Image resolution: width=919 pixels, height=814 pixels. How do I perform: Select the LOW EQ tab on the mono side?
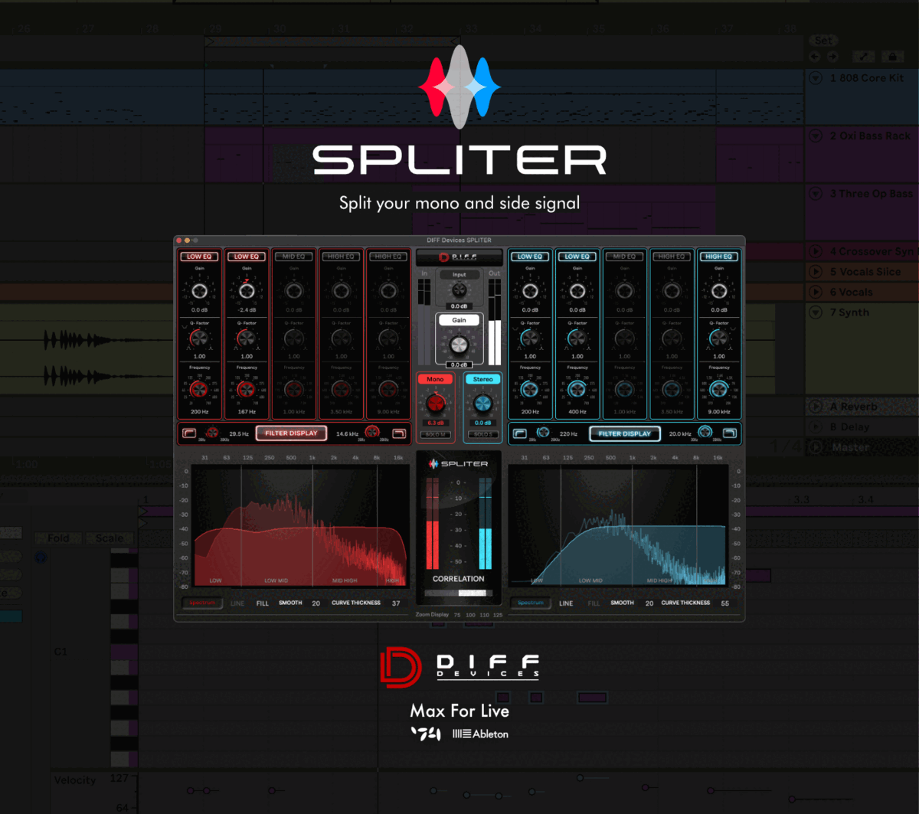(199, 256)
